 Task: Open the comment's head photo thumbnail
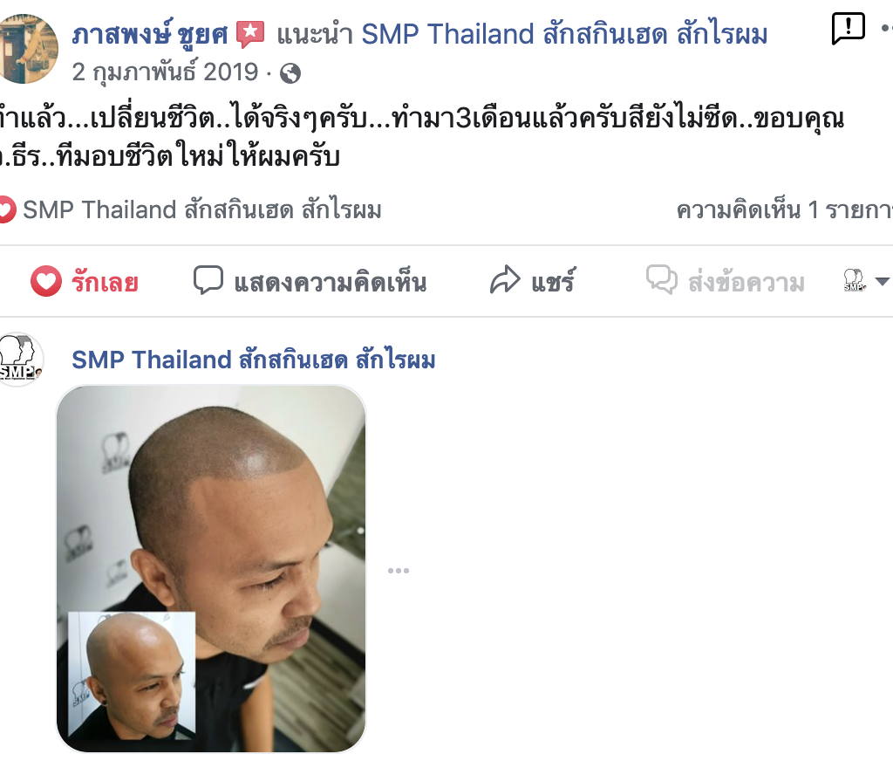211,569
